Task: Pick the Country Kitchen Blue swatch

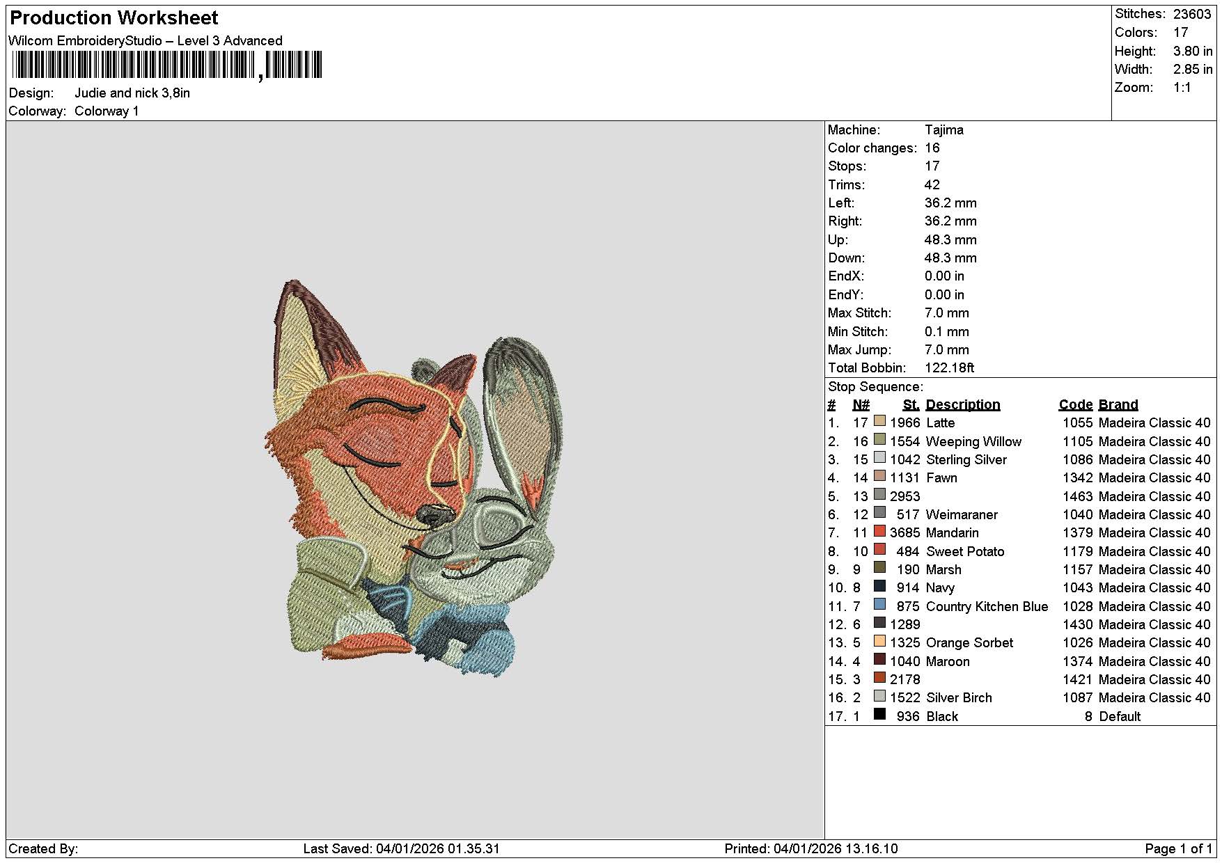Action: coord(879,605)
